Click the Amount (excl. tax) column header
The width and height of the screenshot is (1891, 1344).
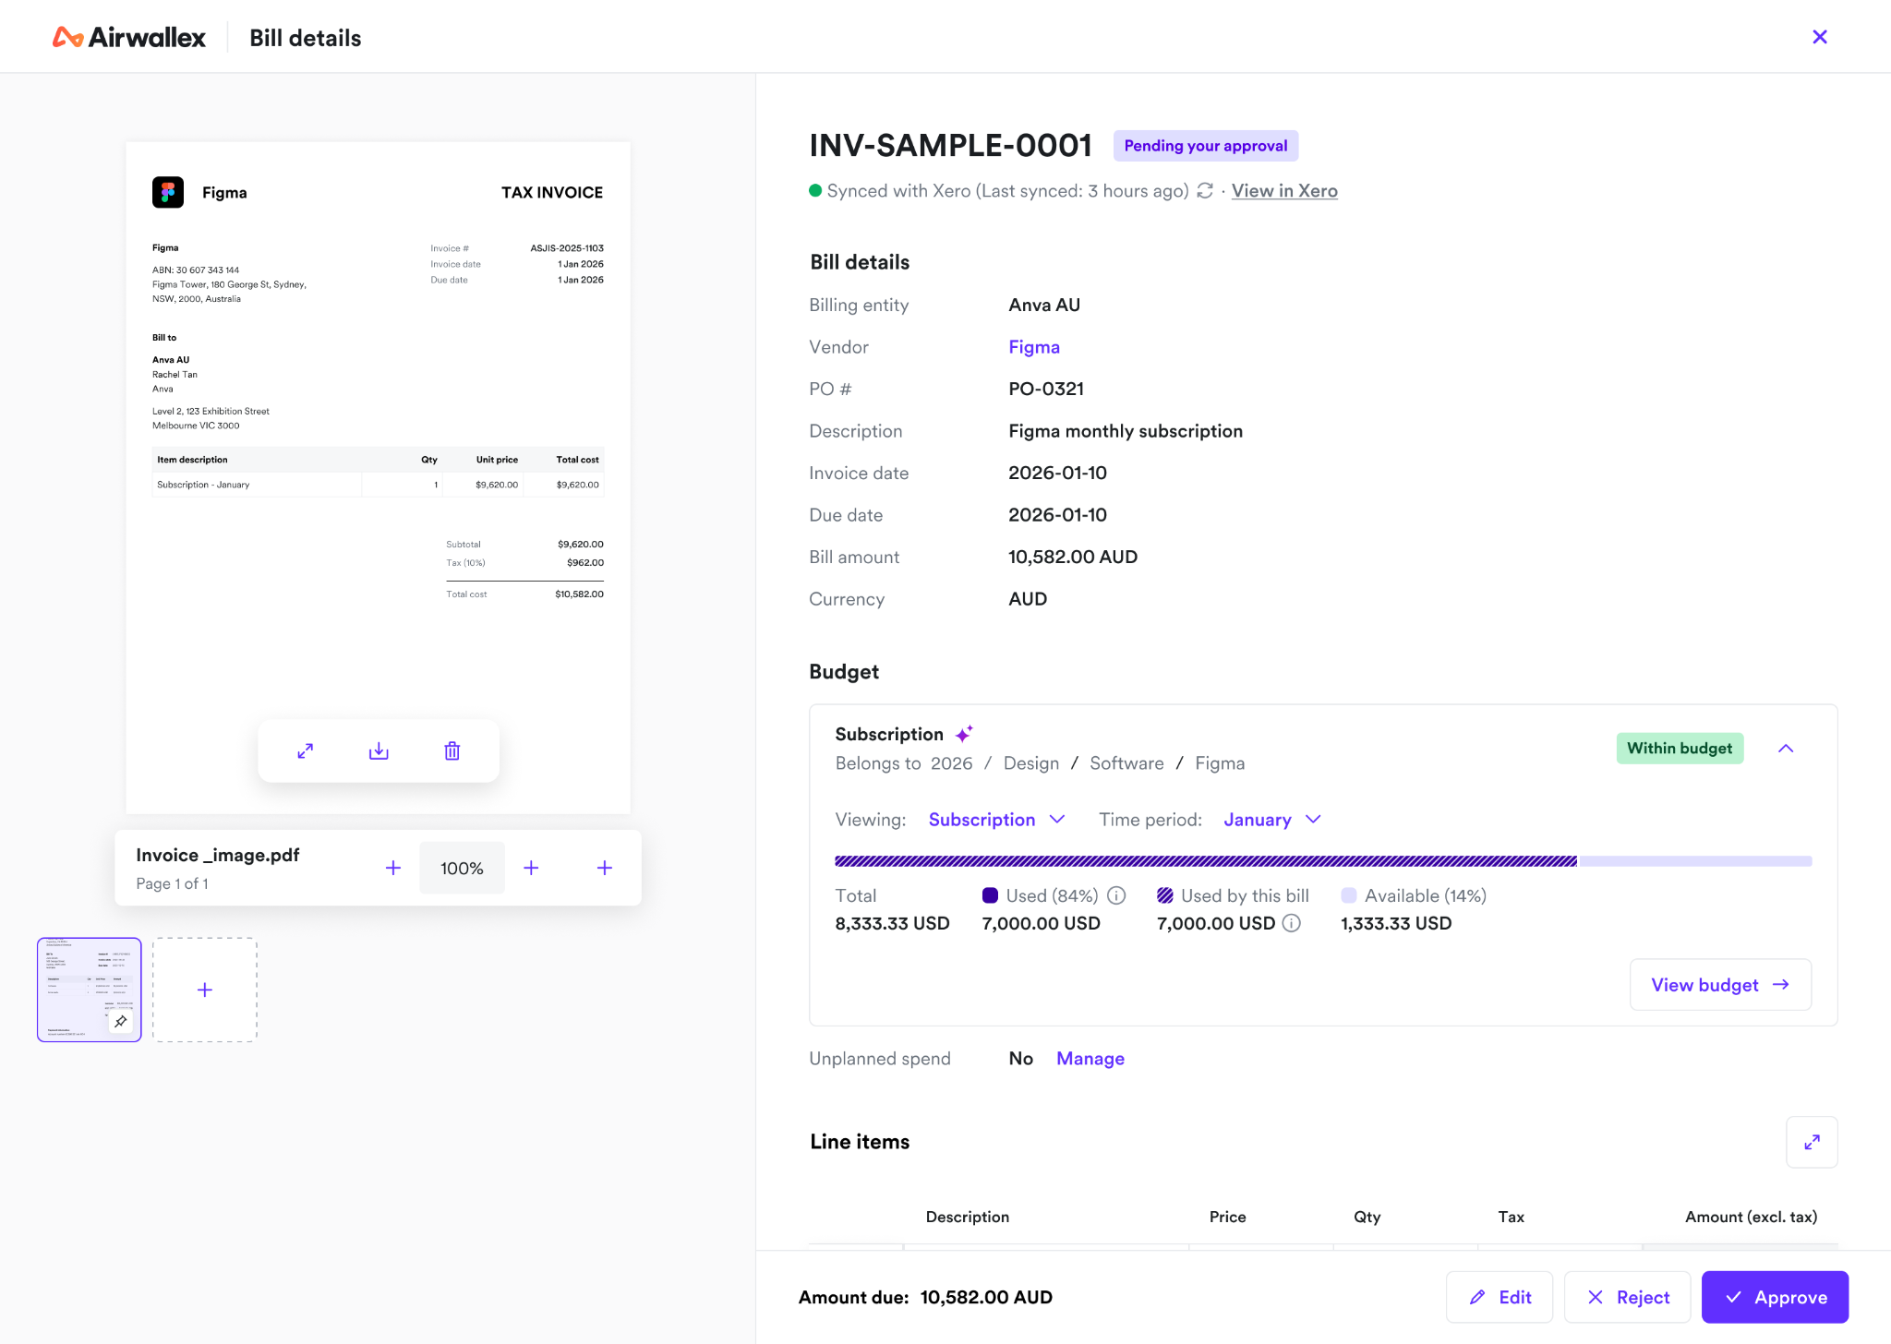1751,1217
